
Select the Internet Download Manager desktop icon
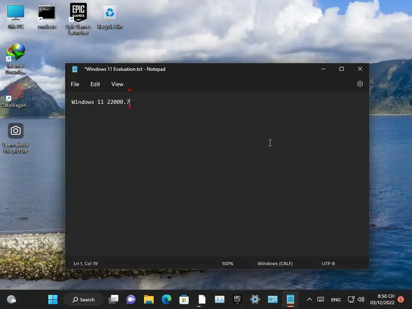coord(16,59)
